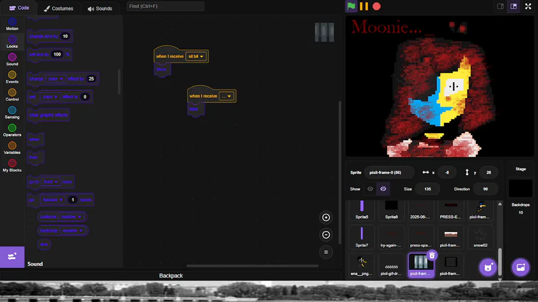Click the 'show' block in the palette
The width and height of the screenshot is (538, 302).
pyautogui.click(x=35, y=139)
